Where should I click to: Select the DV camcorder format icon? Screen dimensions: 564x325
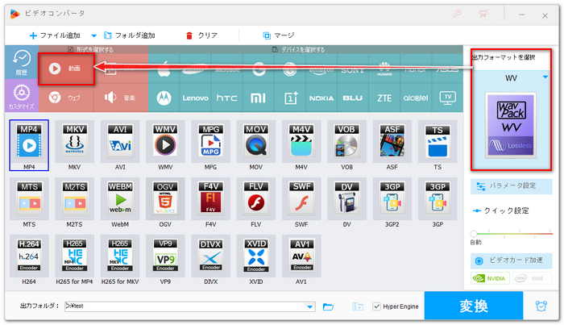click(x=346, y=200)
